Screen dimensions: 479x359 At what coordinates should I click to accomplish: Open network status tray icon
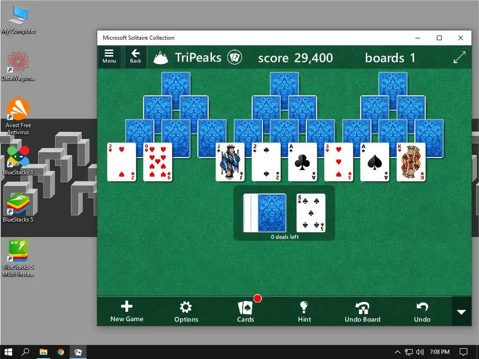(x=408, y=352)
